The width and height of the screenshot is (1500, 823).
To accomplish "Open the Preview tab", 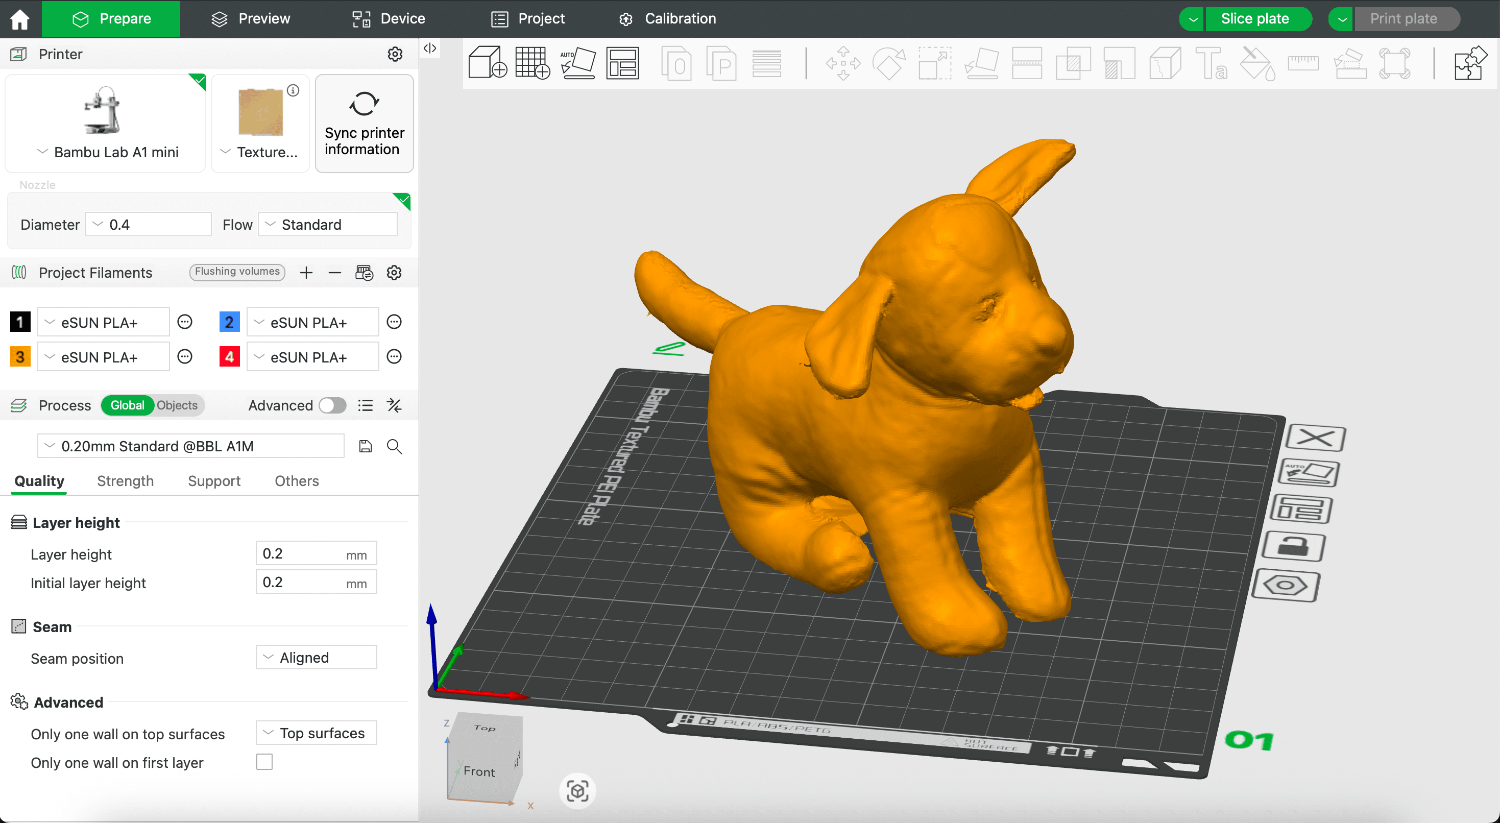I will click(x=251, y=19).
